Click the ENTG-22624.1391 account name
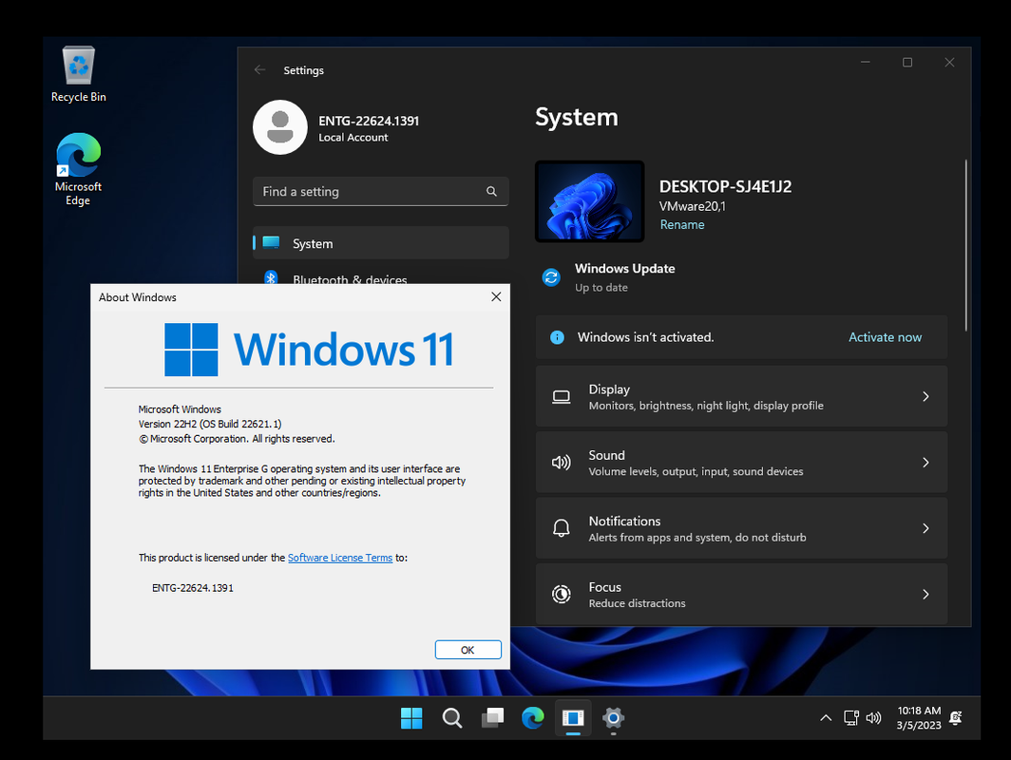The height and width of the screenshot is (760, 1011). [x=369, y=121]
